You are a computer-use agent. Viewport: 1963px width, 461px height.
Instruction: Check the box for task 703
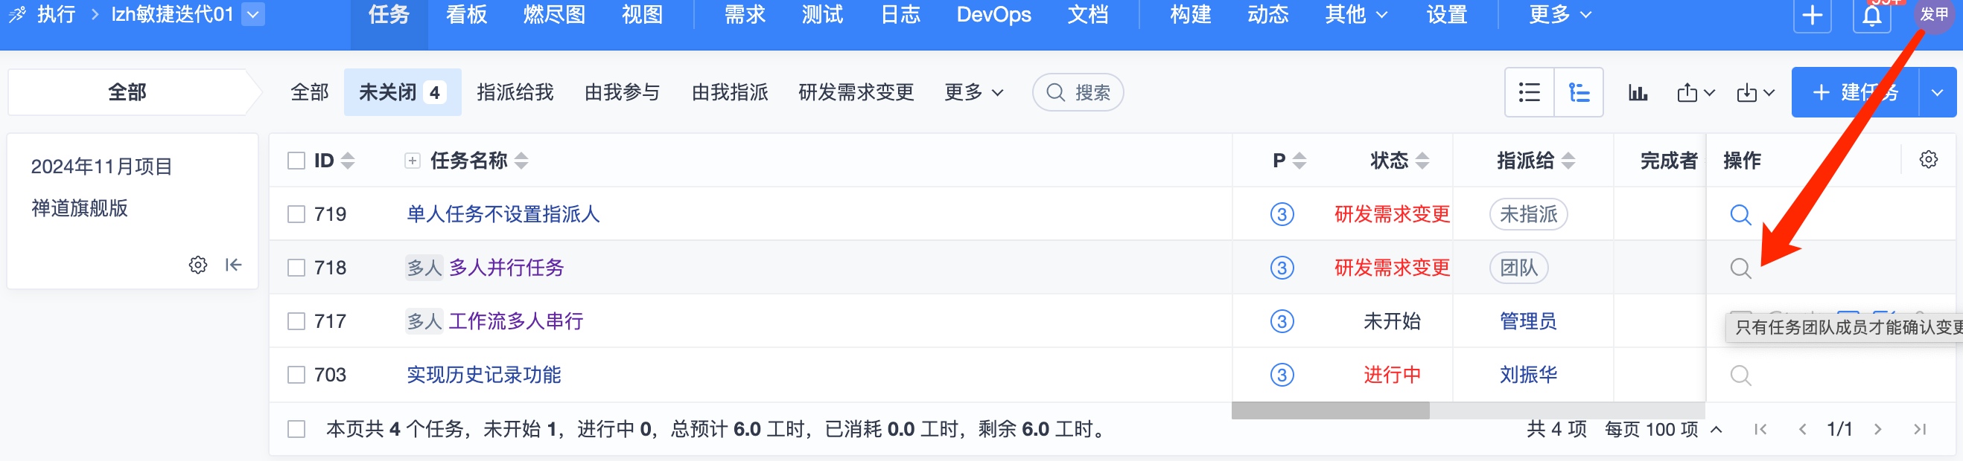tap(296, 375)
